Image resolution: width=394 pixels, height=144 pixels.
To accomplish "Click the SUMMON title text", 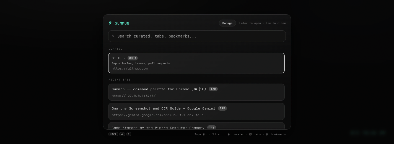I will pyautogui.click(x=122, y=23).
